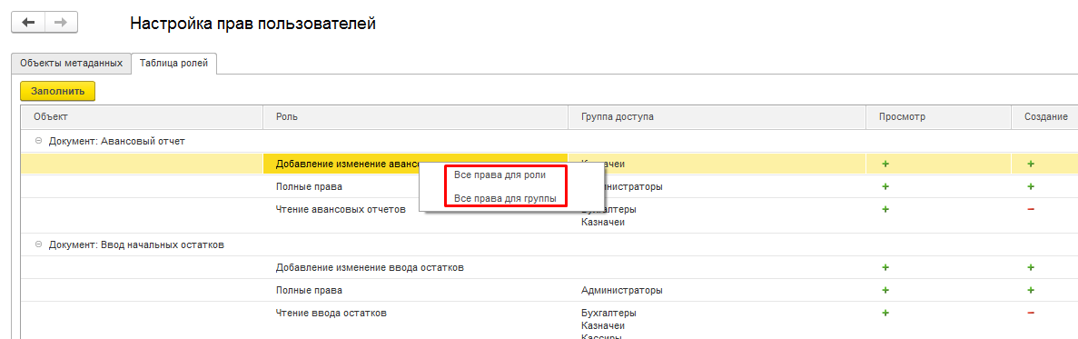Select role Добавление изменение ввода остатков
The width and height of the screenshot is (1078, 339).
pos(370,267)
